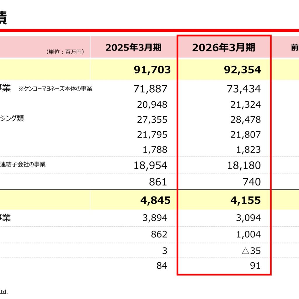The height and width of the screenshot is (299, 299).
Task: Select the value 27,355
Action: pos(152,119)
